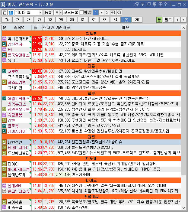Viewport: 188px width, 212px height.
Task: Click the 통 icon button
Action: pos(159,20)
